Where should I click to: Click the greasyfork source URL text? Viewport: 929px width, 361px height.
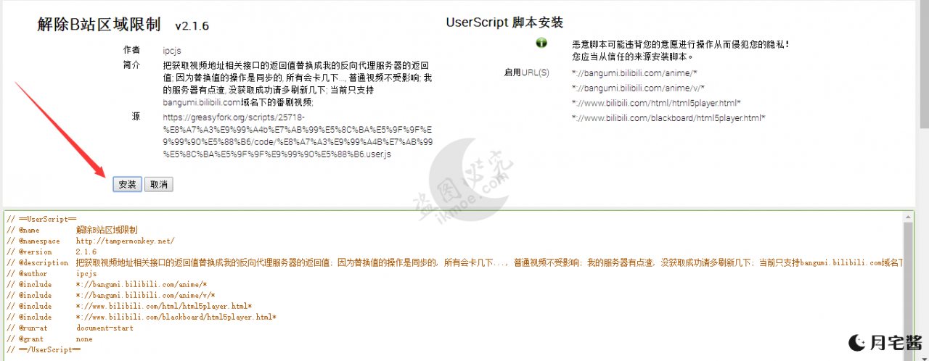tap(298, 136)
